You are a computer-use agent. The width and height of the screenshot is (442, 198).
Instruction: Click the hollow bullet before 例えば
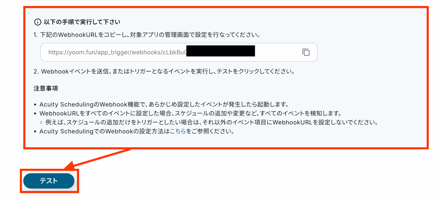41,123
